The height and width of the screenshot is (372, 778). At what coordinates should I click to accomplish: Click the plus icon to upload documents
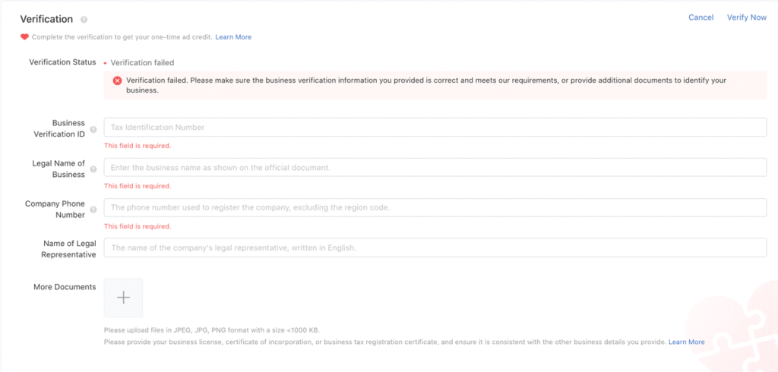(x=123, y=298)
